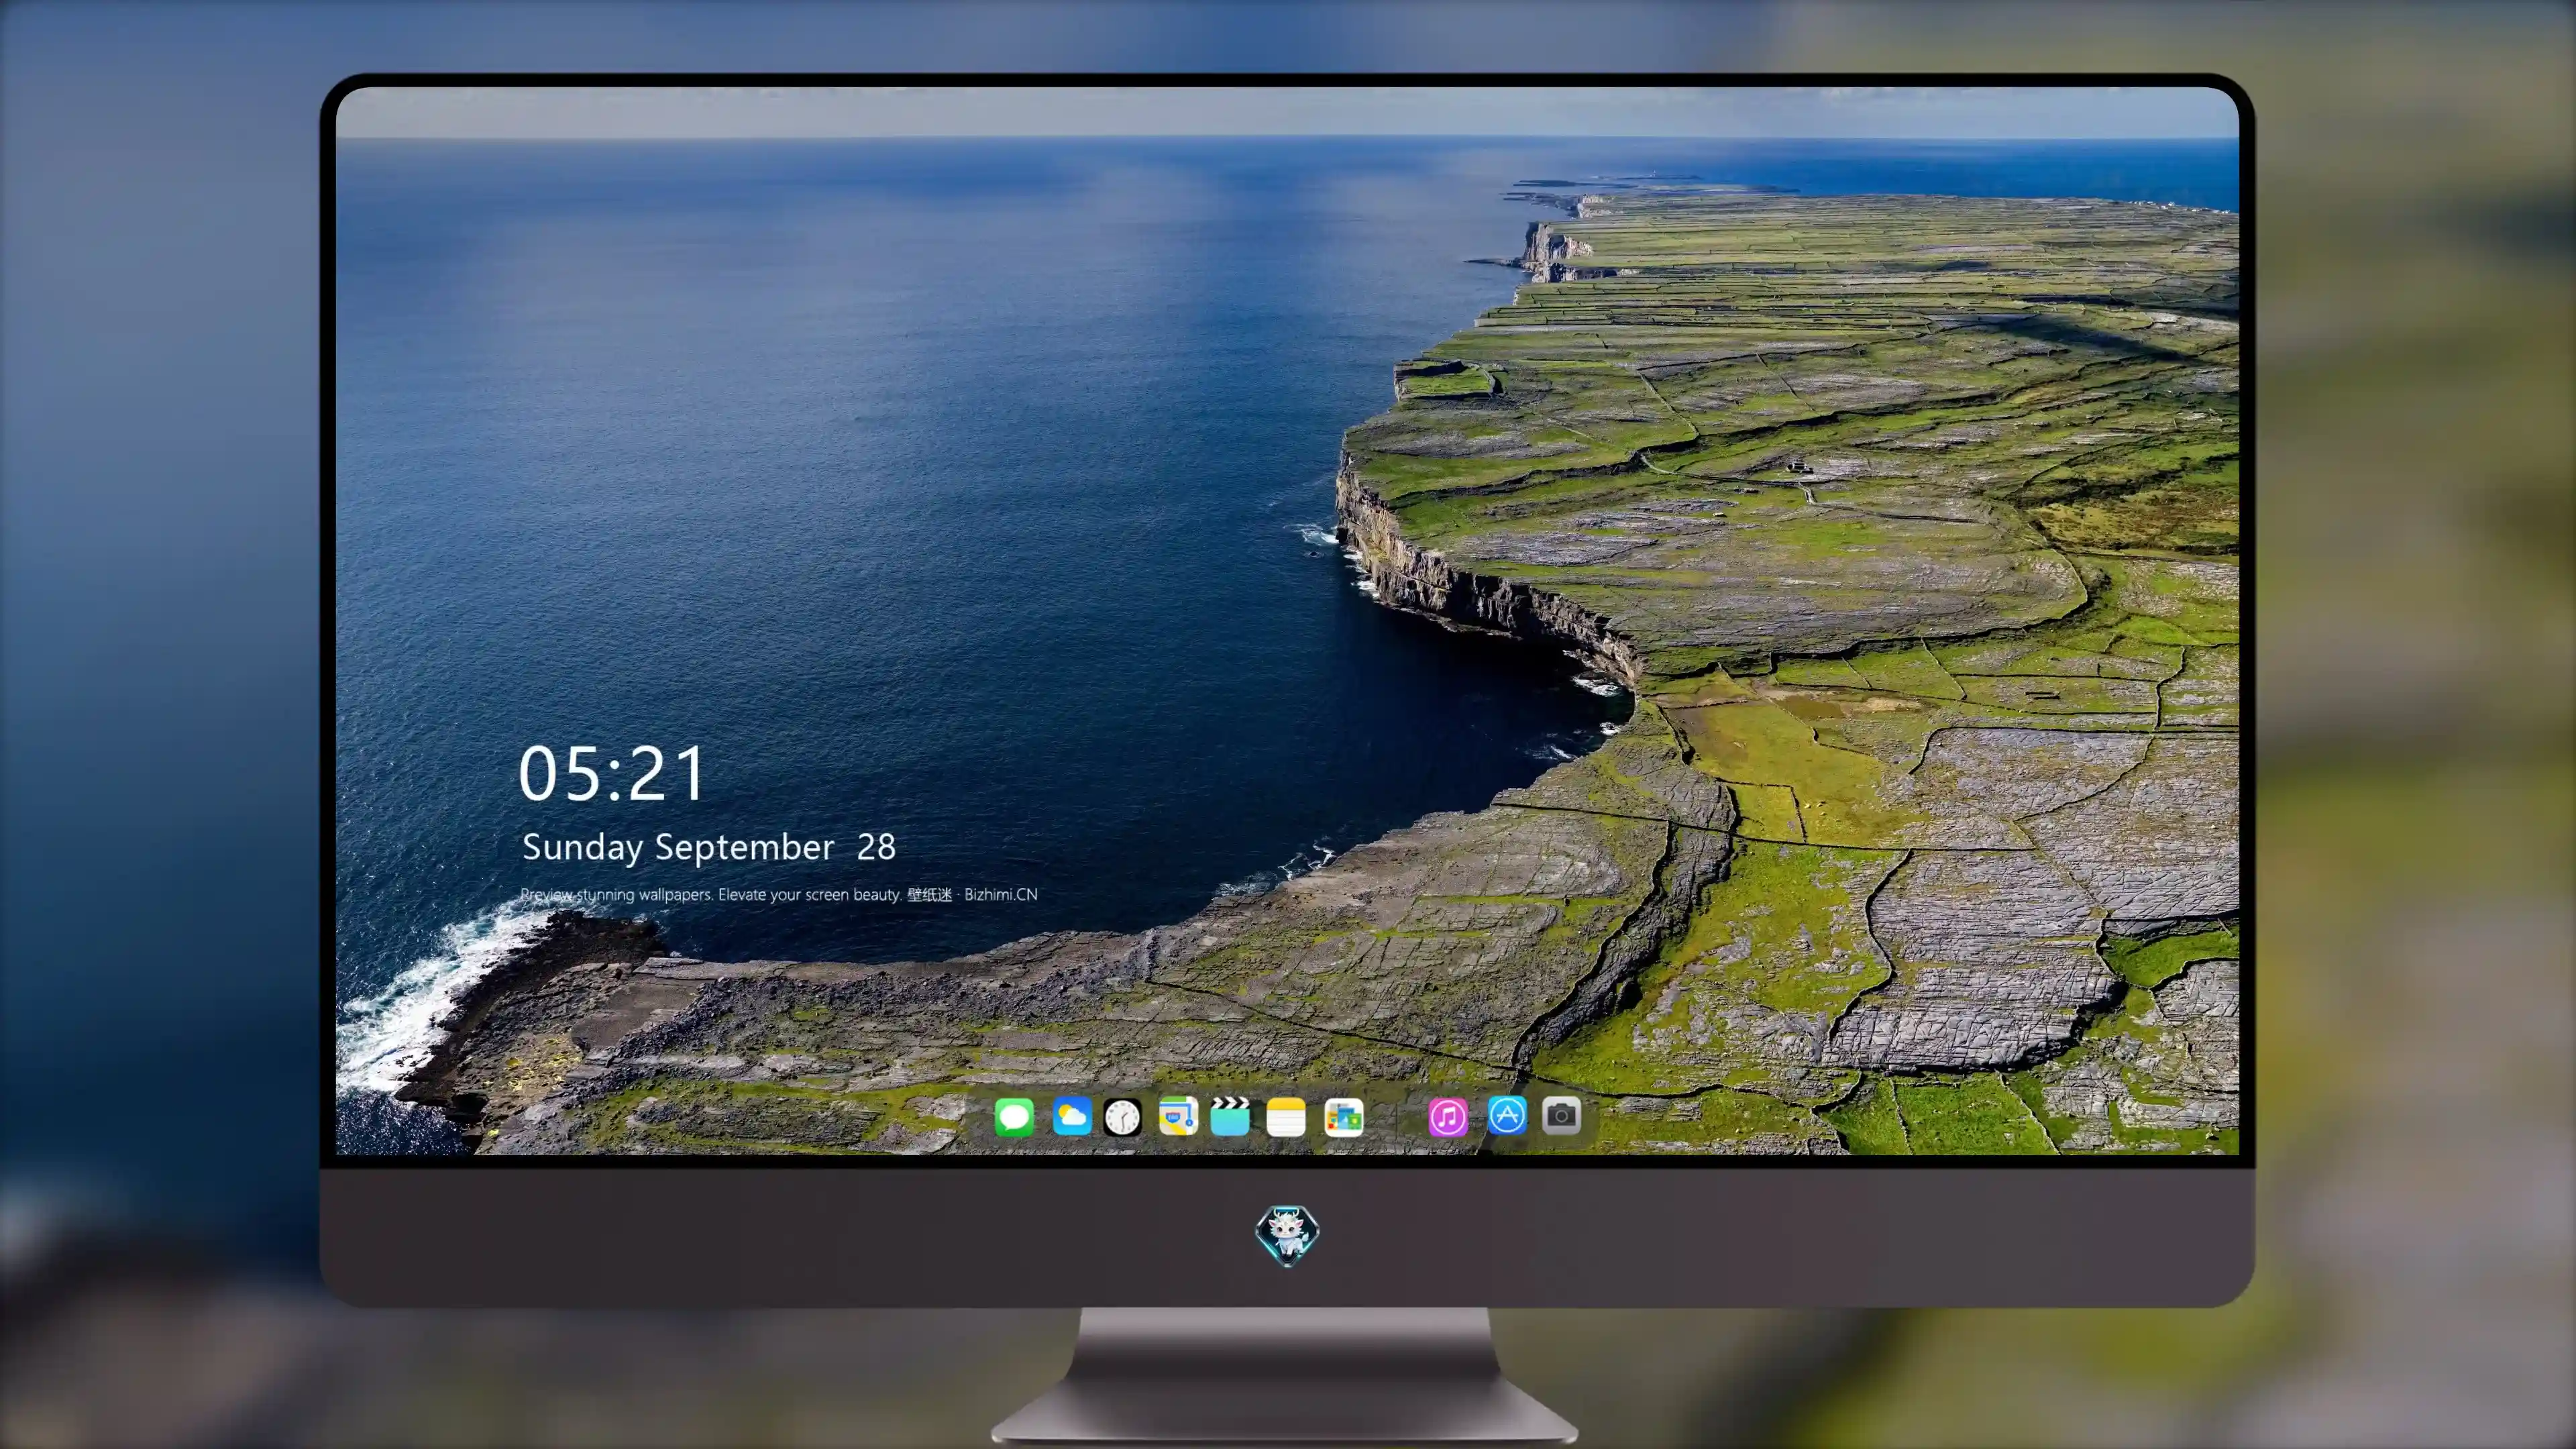
Task: Launch the Maps app from the dock
Action: (1178, 1116)
